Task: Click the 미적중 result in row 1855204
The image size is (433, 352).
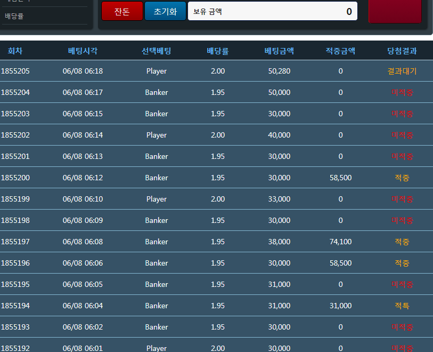Action: [402, 92]
